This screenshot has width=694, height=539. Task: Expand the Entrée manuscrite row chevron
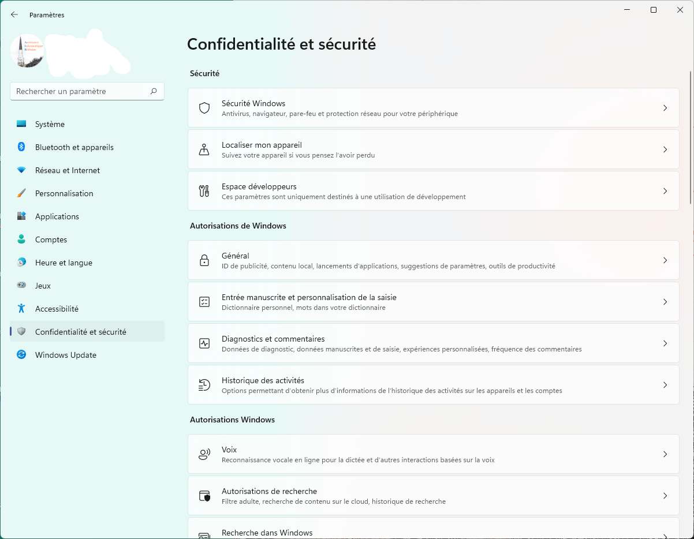click(x=665, y=301)
